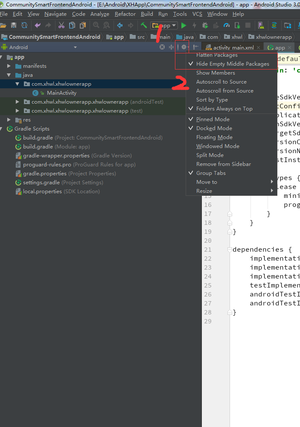This screenshot has width=300, height=427.
Task: Choose Split Mode menu entry
Action: [231, 155]
